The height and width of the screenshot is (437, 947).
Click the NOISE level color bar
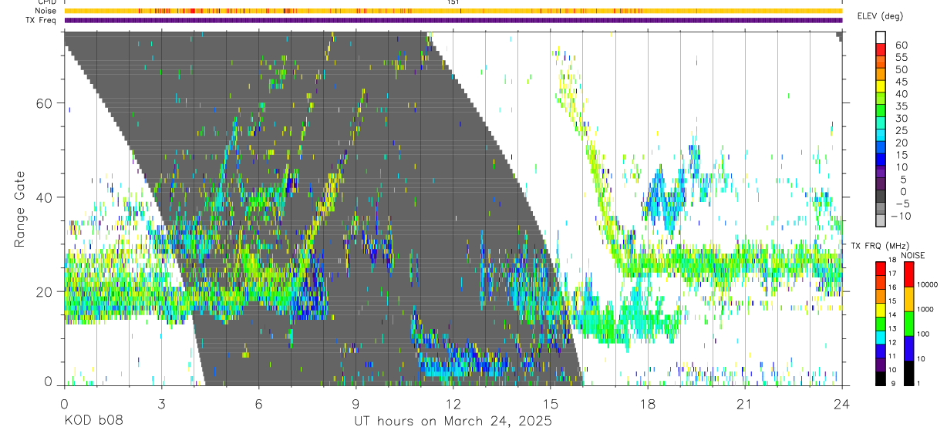click(x=909, y=324)
